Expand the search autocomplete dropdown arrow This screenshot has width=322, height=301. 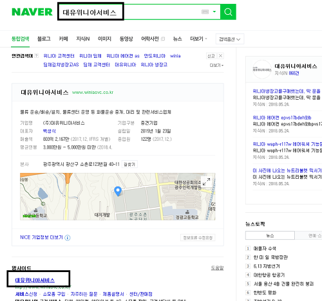[x=214, y=12]
